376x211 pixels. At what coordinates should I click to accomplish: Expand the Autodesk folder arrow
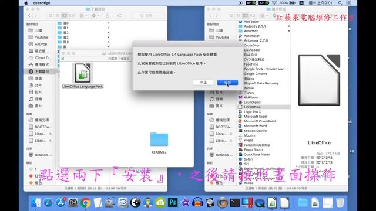pyautogui.click(x=289, y=31)
